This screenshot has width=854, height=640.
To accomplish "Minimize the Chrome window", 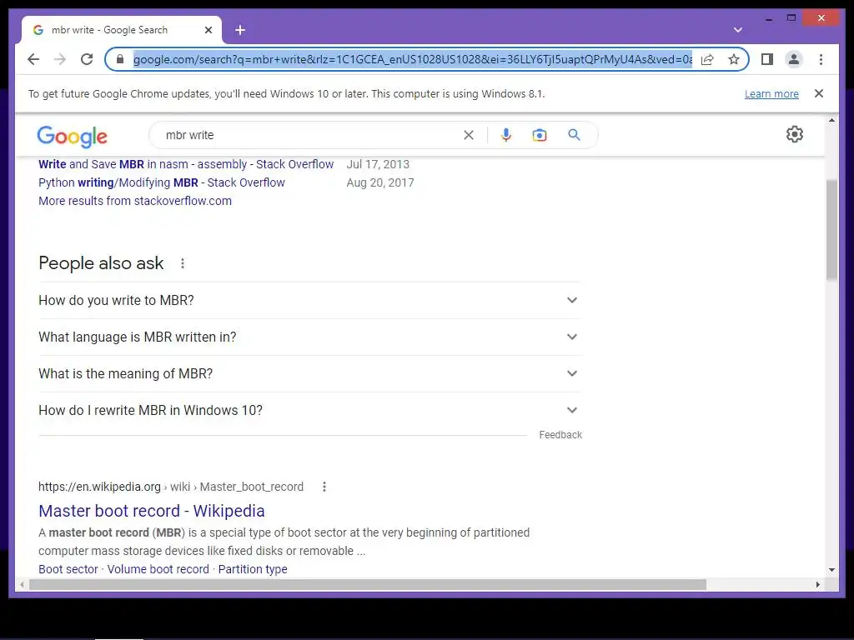I will 768,18.
